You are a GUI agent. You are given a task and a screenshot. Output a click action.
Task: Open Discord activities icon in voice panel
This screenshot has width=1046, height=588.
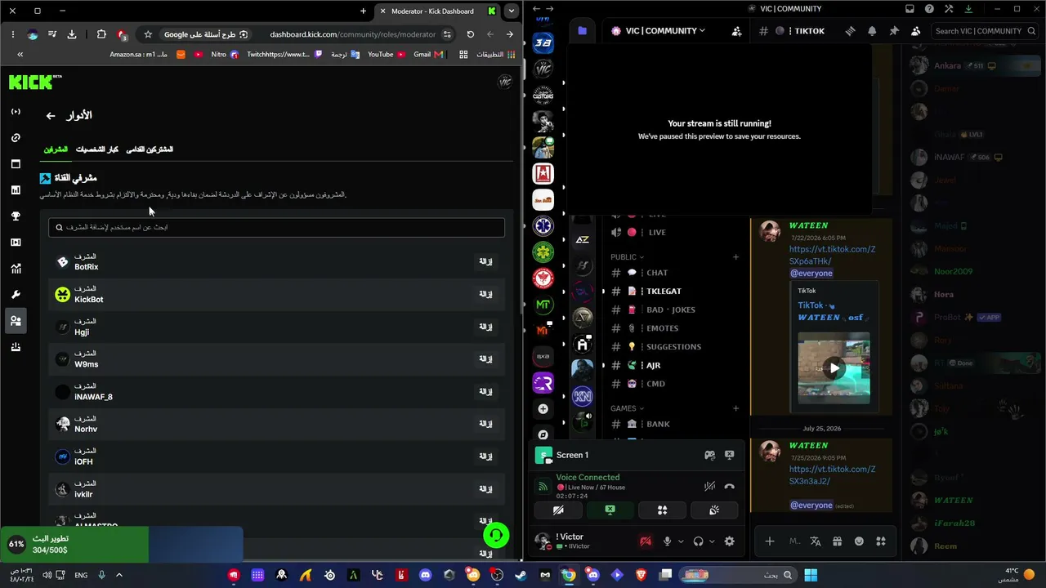(x=663, y=510)
